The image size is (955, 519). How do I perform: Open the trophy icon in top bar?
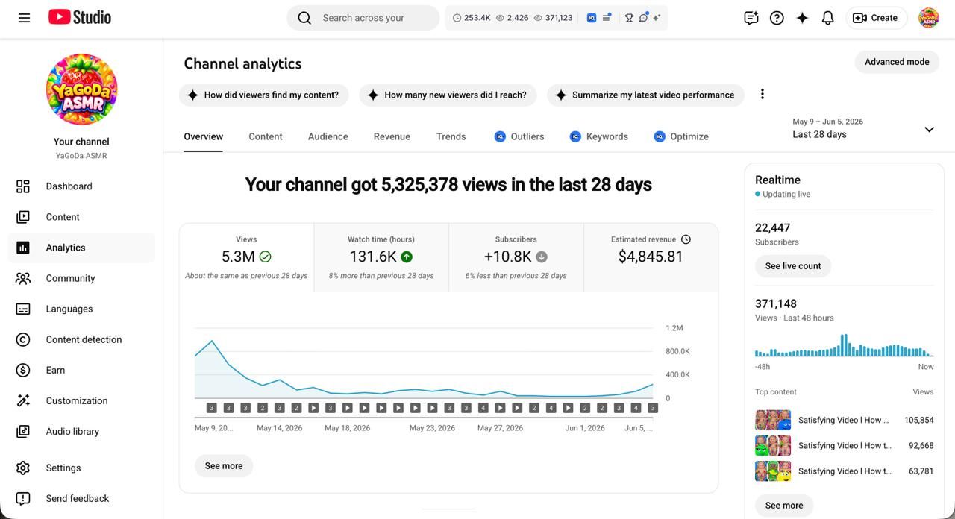tap(629, 18)
